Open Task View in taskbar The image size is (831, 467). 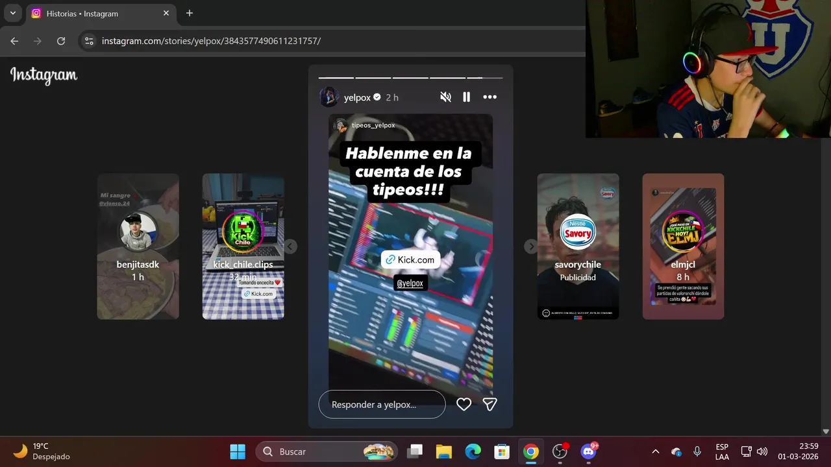tap(415, 451)
